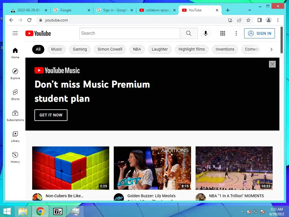Viewport: 289px width, 217px height.
Task: Select the Inventions category chip
Action: (x=225, y=49)
